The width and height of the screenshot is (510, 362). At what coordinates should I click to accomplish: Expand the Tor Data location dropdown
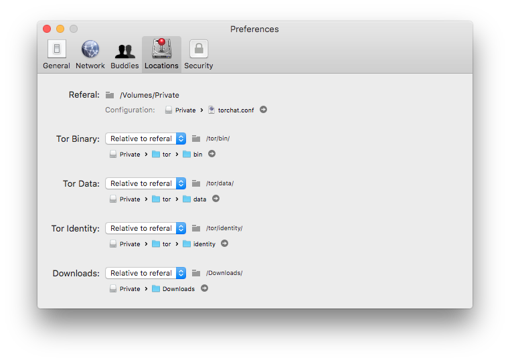pos(146,183)
